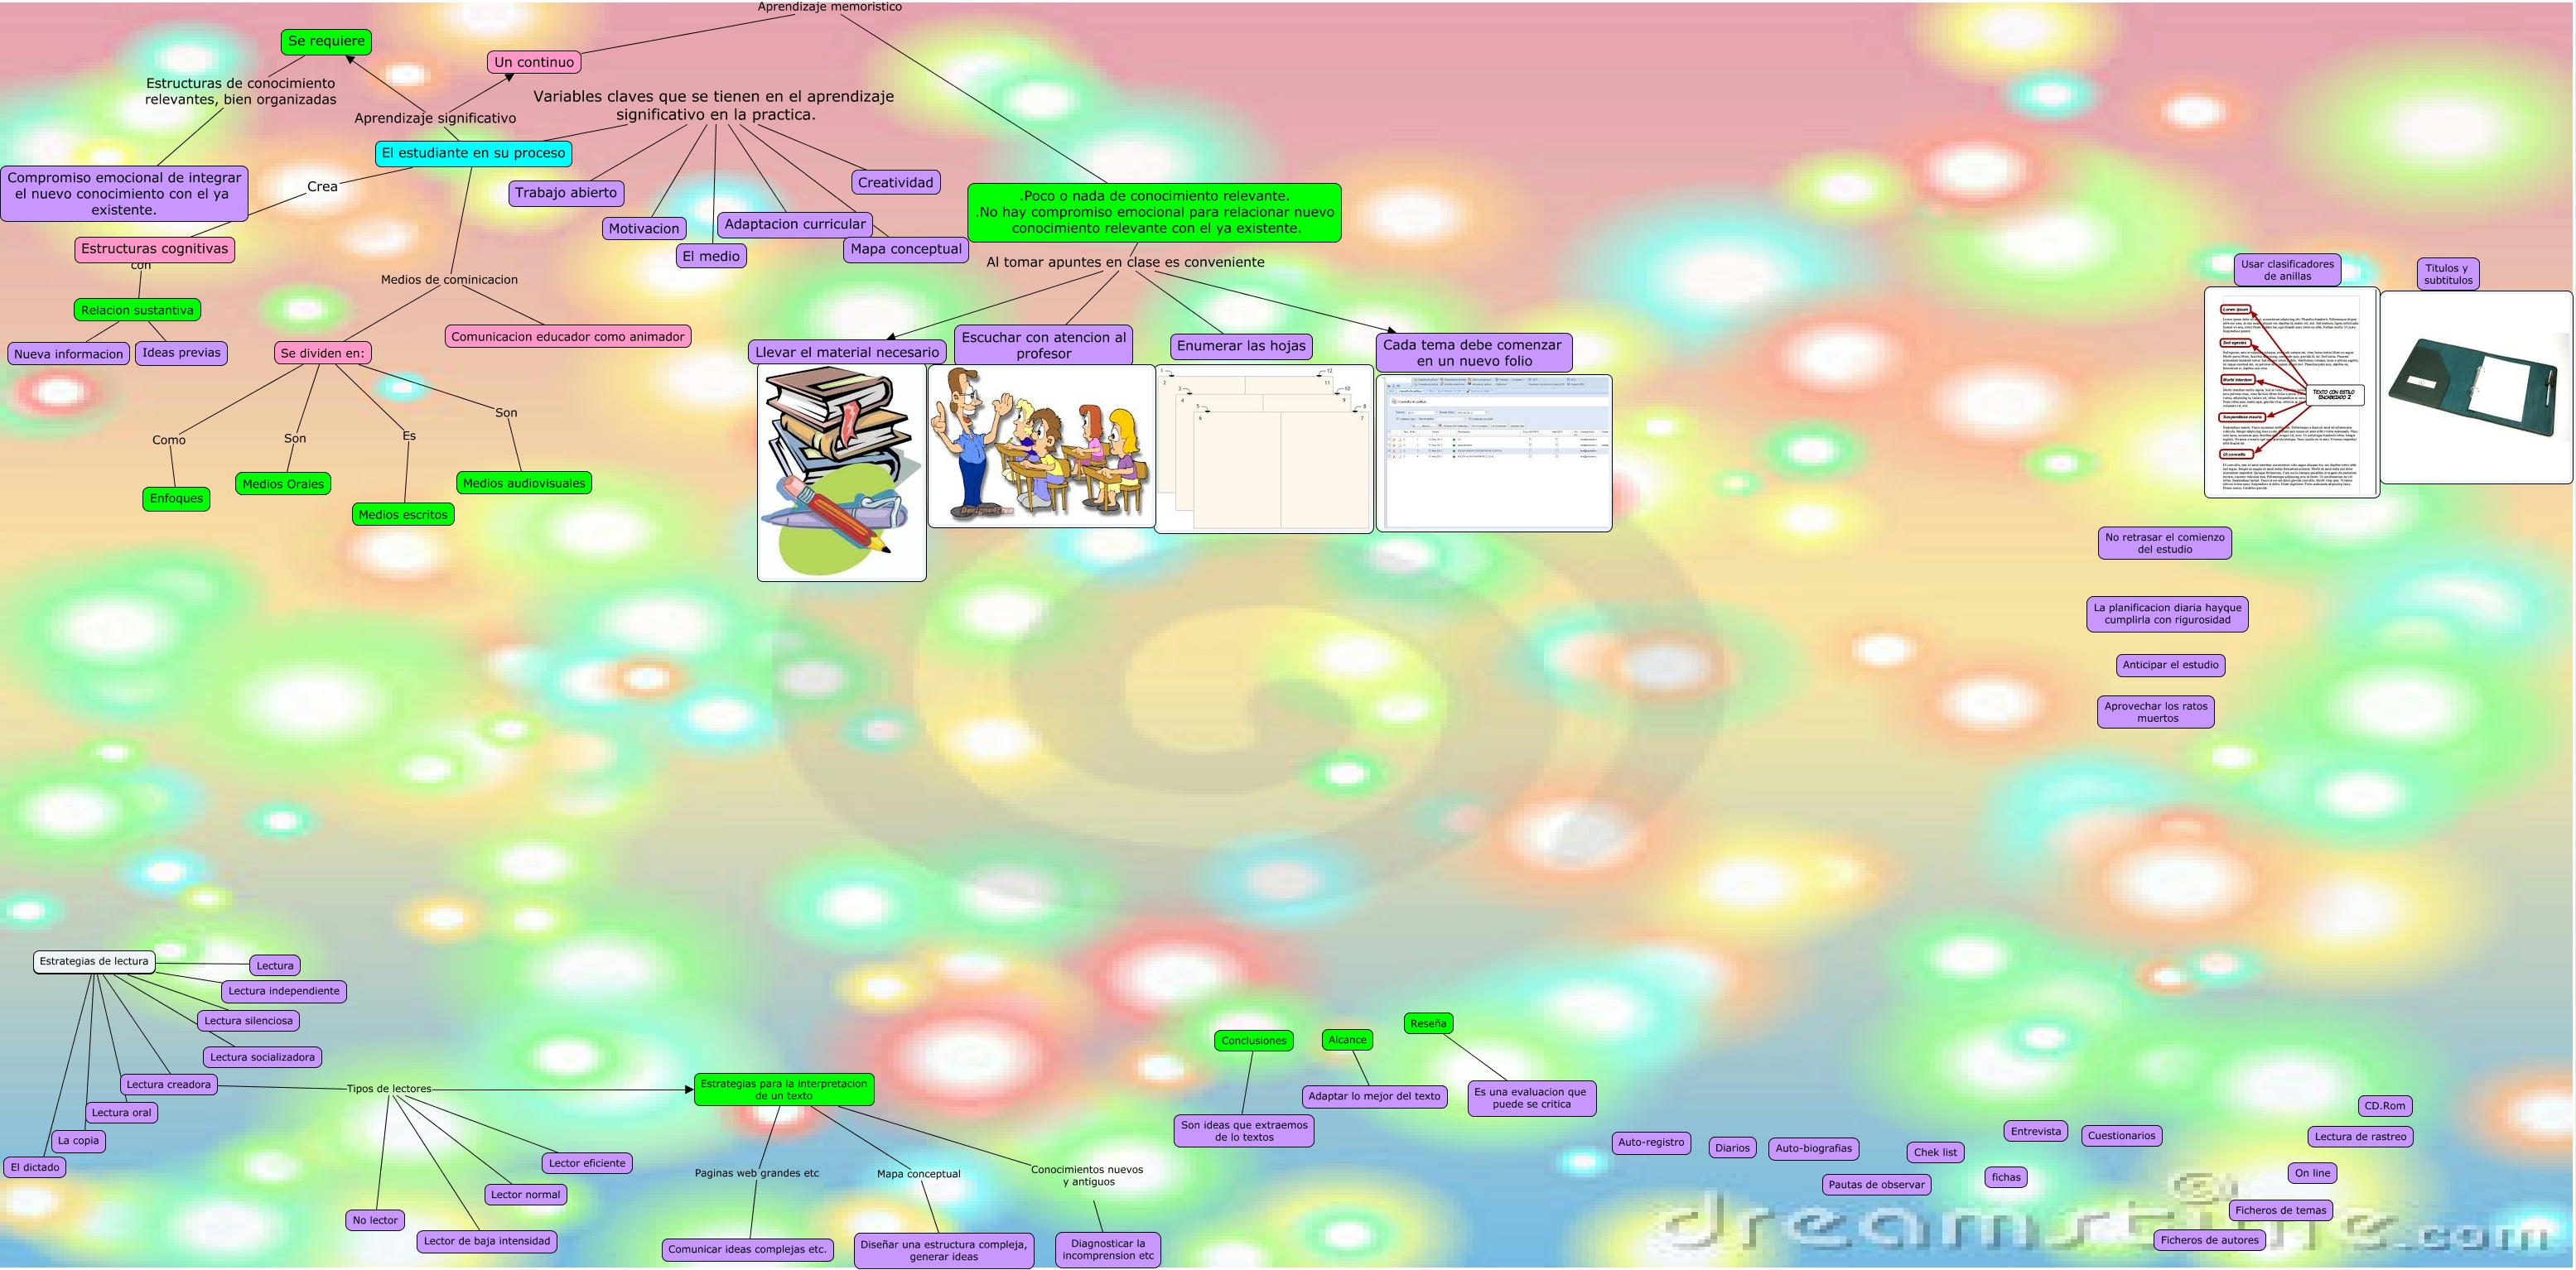Select the 'Reseña' green node
Viewport: 2576px width, 1270px height.
point(1428,1023)
